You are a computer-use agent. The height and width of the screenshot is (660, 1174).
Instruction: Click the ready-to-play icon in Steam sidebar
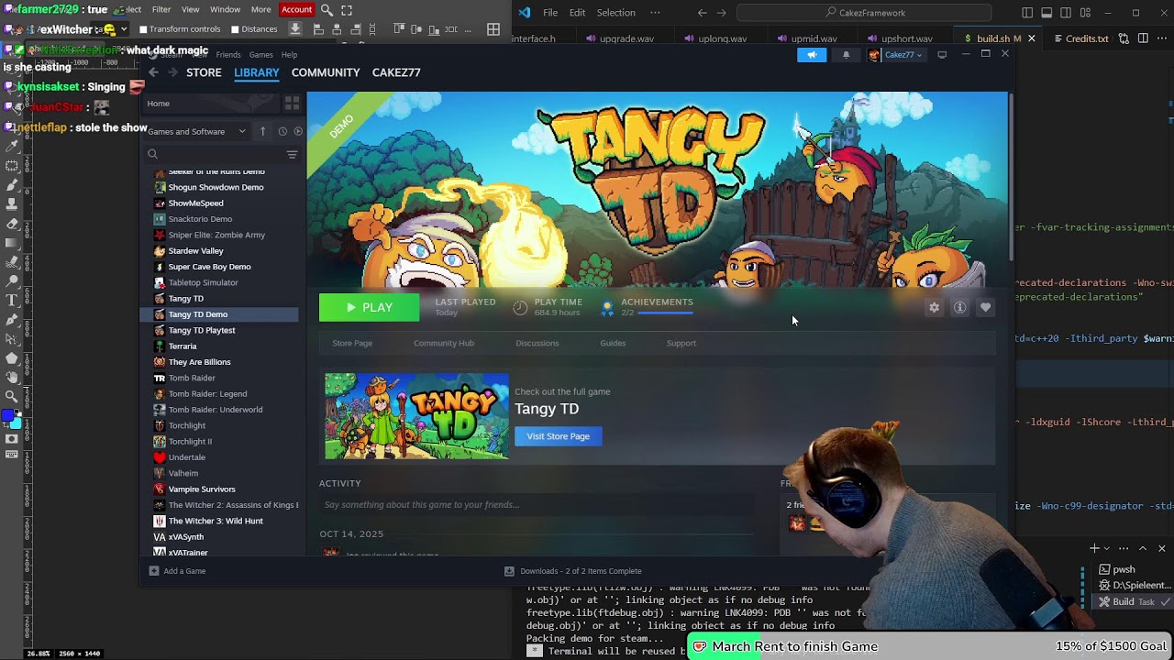click(298, 131)
